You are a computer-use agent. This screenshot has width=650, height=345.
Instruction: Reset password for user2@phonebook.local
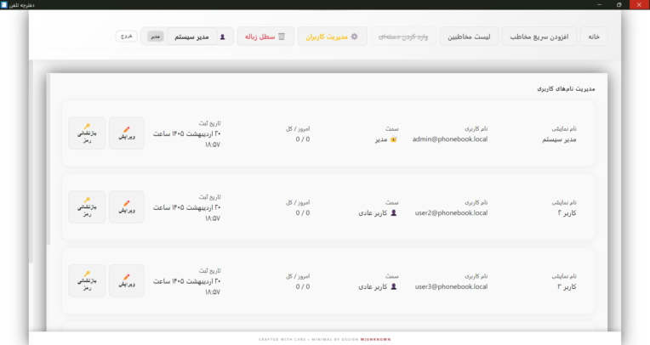point(87,206)
